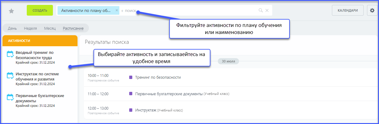
Task: Open the Тренинг по безопасности event
Action: tap(158, 77)
